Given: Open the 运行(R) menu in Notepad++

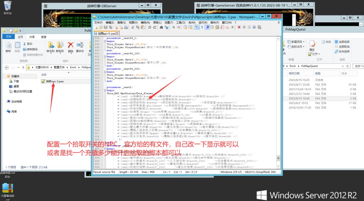Looking at the screenshot, I should [203, 22].
